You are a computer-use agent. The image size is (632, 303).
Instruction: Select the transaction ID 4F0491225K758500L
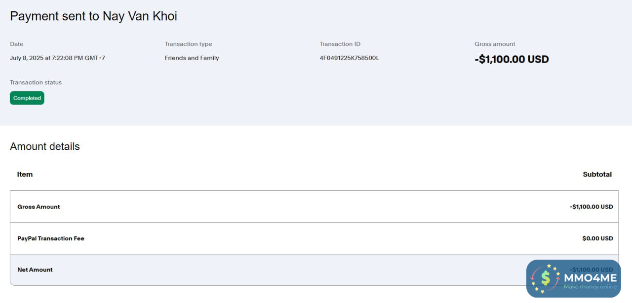(349, 58)
